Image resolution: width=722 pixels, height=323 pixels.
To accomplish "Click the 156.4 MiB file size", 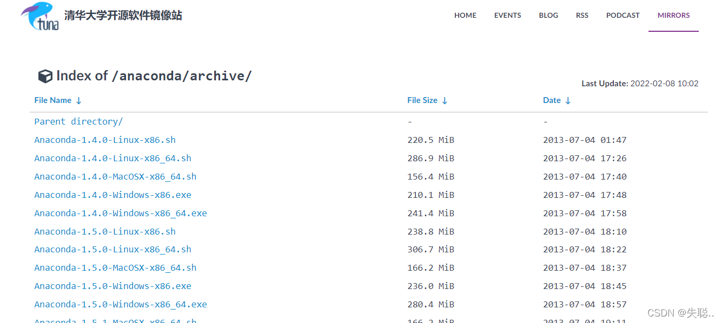I will 430,176.
